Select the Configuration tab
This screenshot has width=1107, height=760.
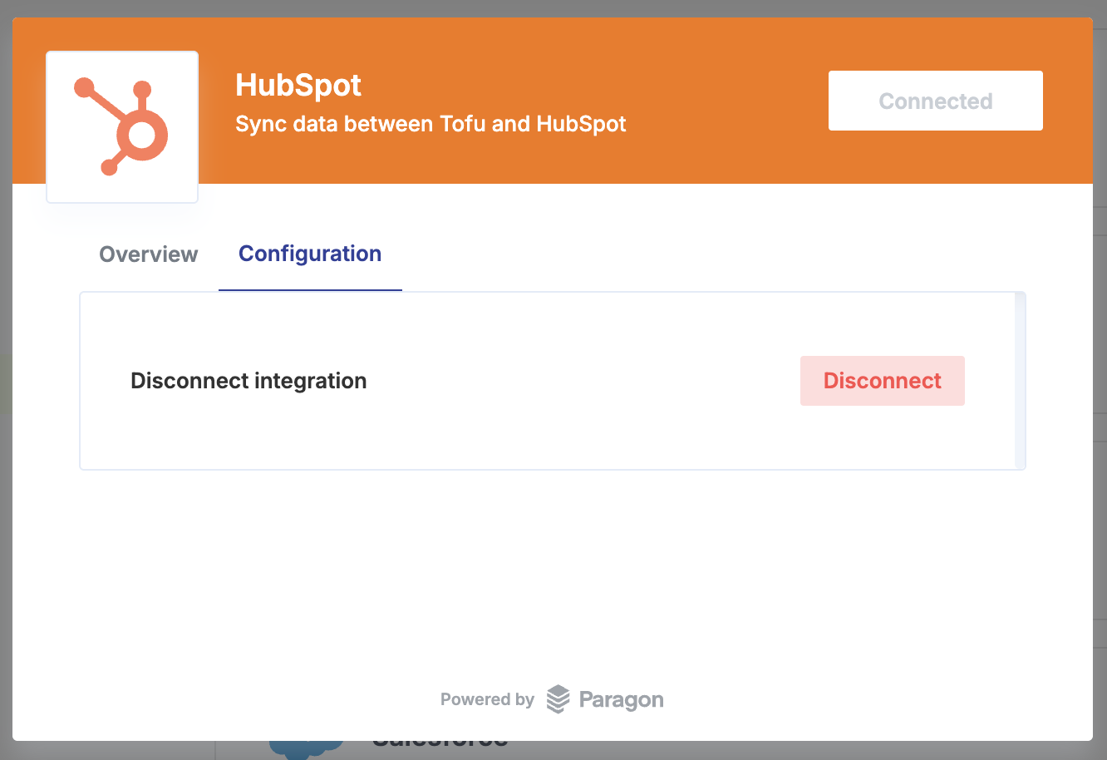click(310, 254)
